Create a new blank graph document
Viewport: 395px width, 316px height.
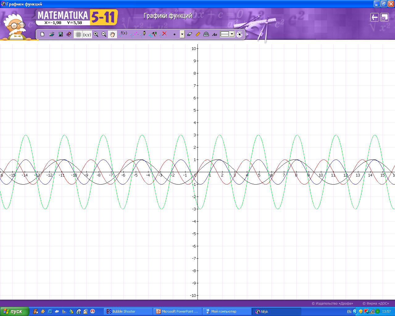(x=43, y=34)
